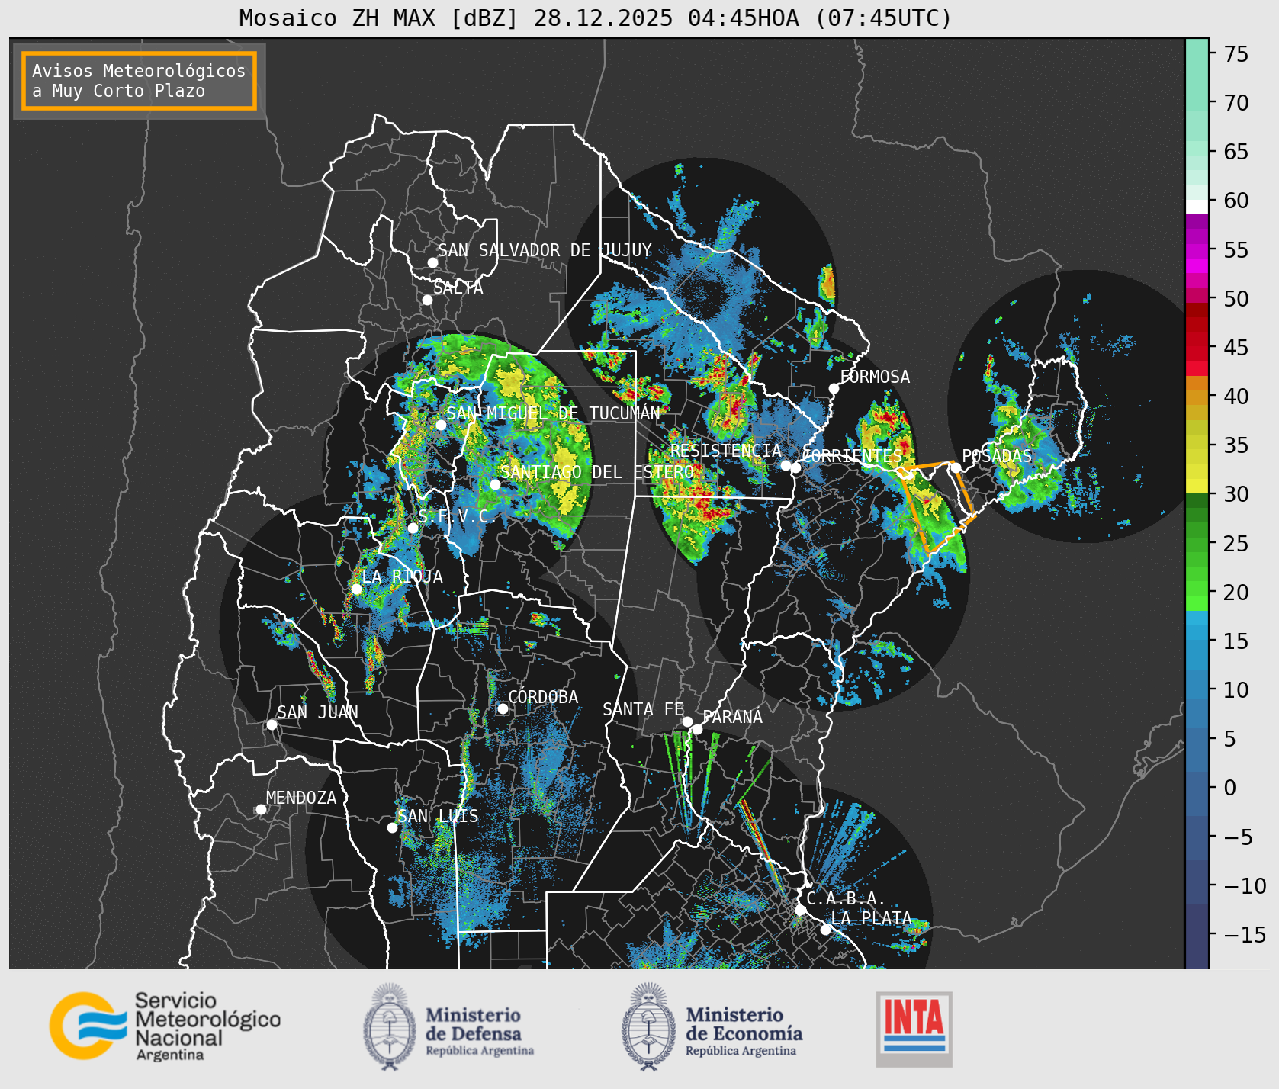Click the S.F.V.C. city marker dot
1279x1089 pixels.
tap(413, 528)
